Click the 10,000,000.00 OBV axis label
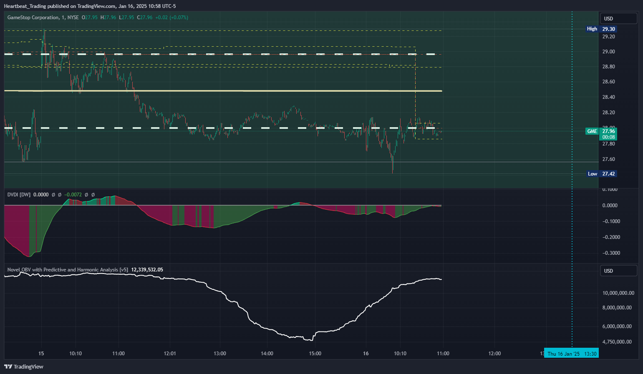 point(618,293)
